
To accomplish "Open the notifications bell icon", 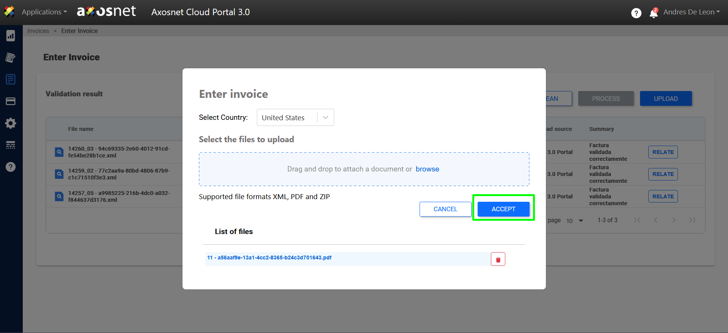I will pyautogui.click(x=653, y=13).
